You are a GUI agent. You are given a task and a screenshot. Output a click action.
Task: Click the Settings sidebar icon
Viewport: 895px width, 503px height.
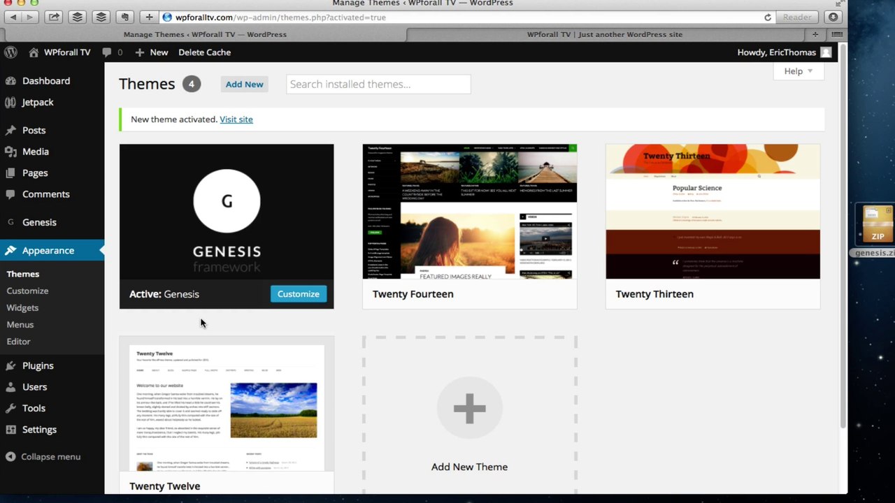[10, 430]
